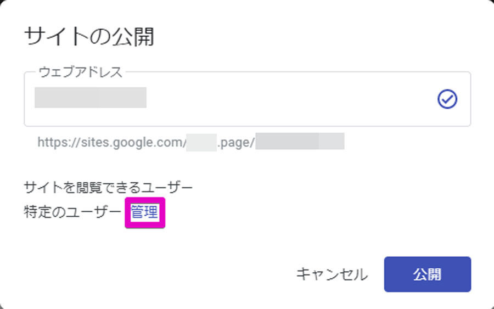Click the https:// prefix of URL preview

[x=59, y=142]
